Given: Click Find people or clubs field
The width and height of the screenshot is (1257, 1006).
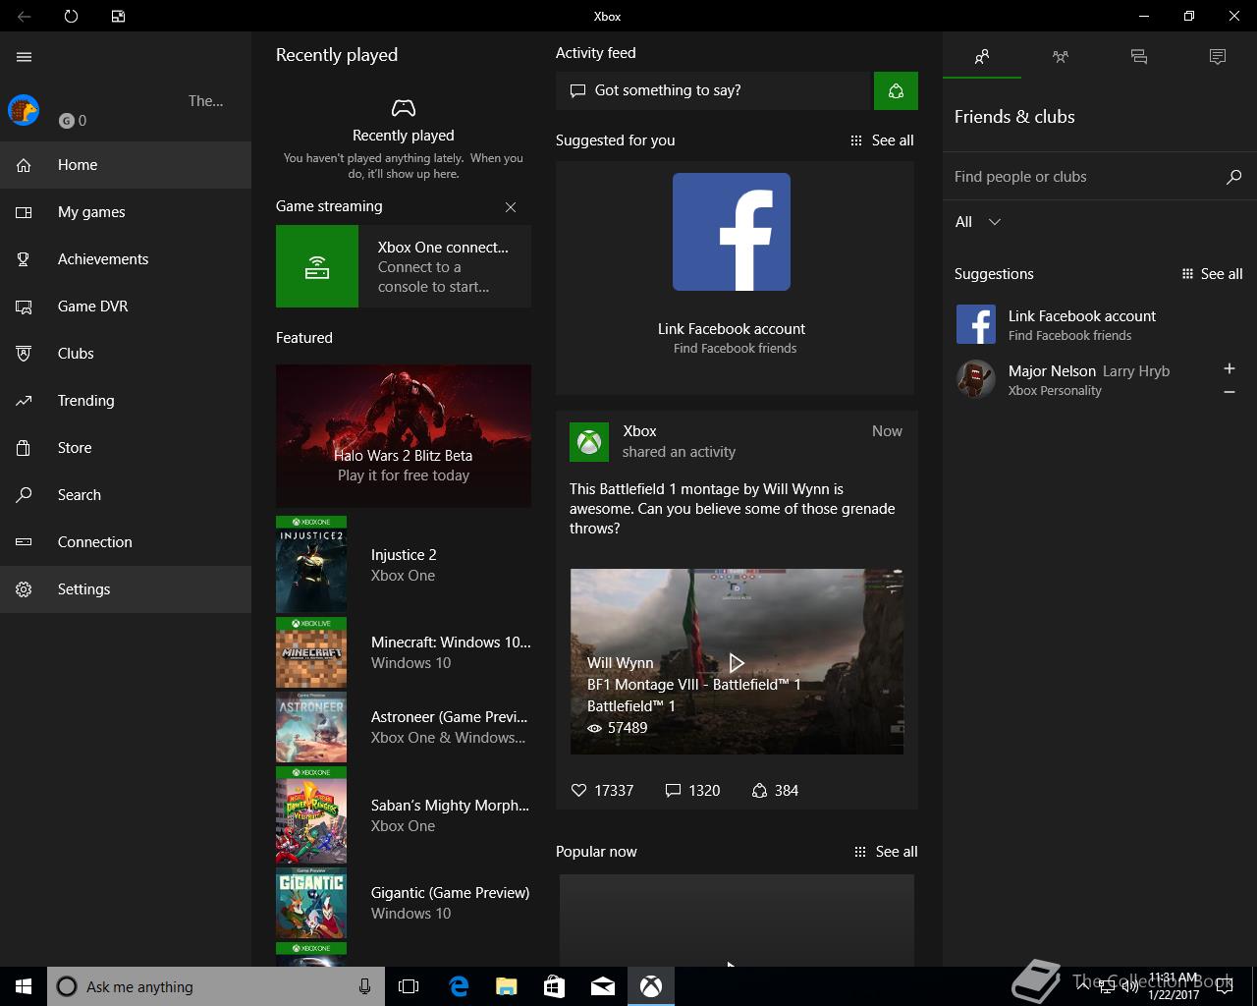Looking at the screenshot, I should pyautogui.click(x=1083, y=177).
